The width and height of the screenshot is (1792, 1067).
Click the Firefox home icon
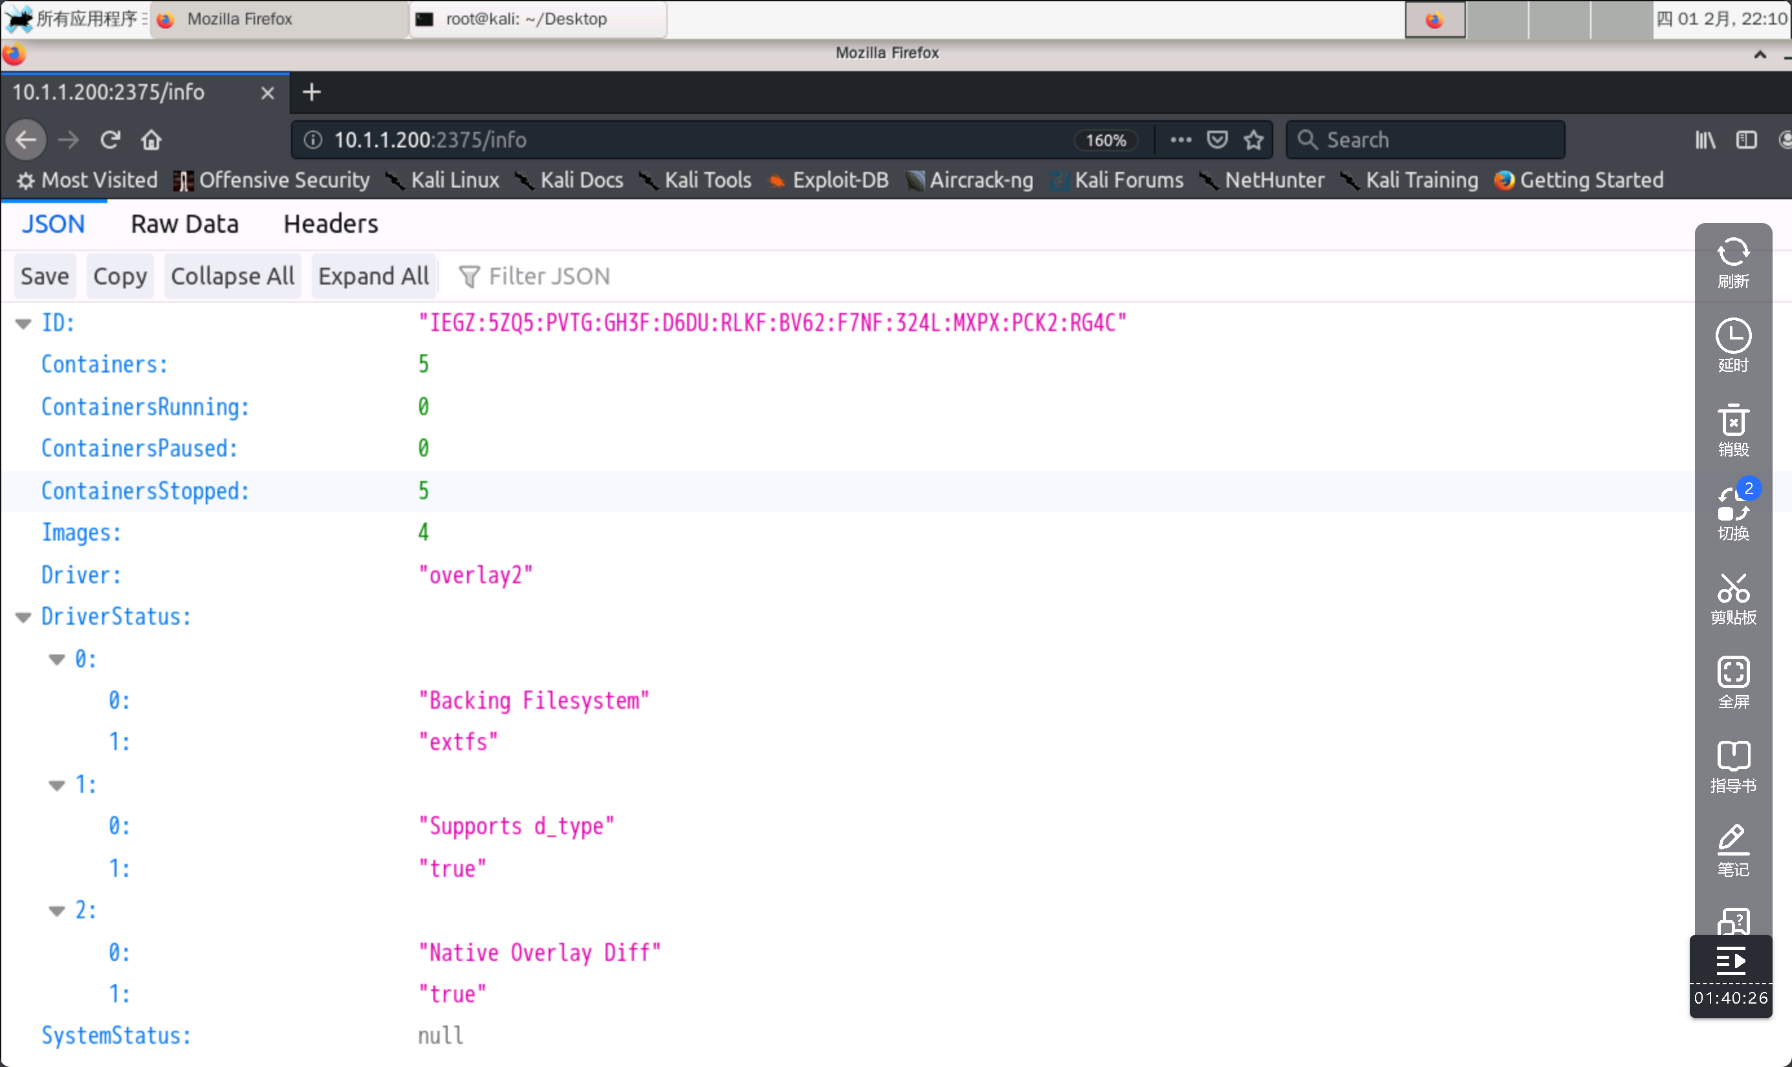(151, 140)
